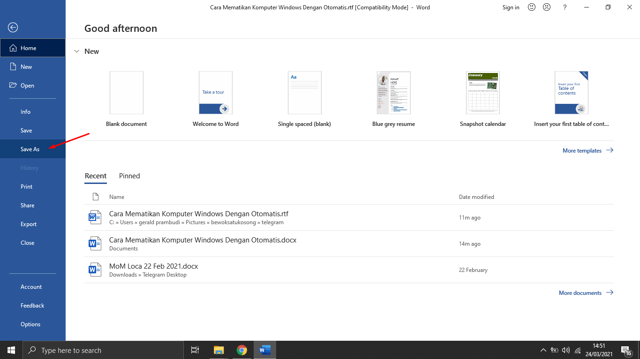
Task: Open the Share page
Action: tap(33, 205)
